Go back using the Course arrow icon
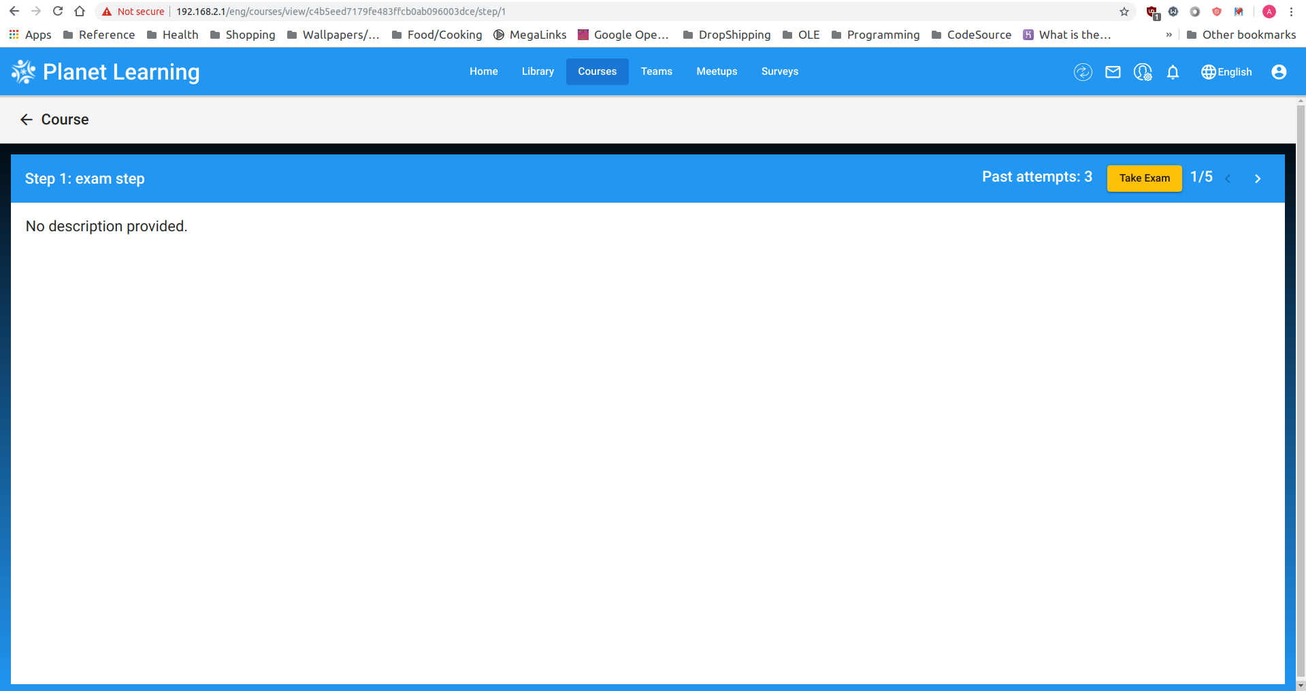Image resolution: width=1306 pixels, height=691 pixels. [x=27, y=120]
